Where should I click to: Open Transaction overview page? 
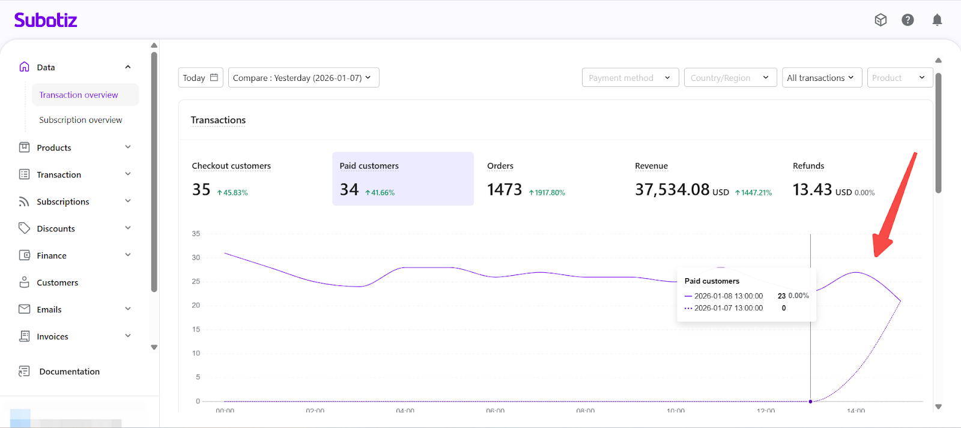(x=79, y=95)
